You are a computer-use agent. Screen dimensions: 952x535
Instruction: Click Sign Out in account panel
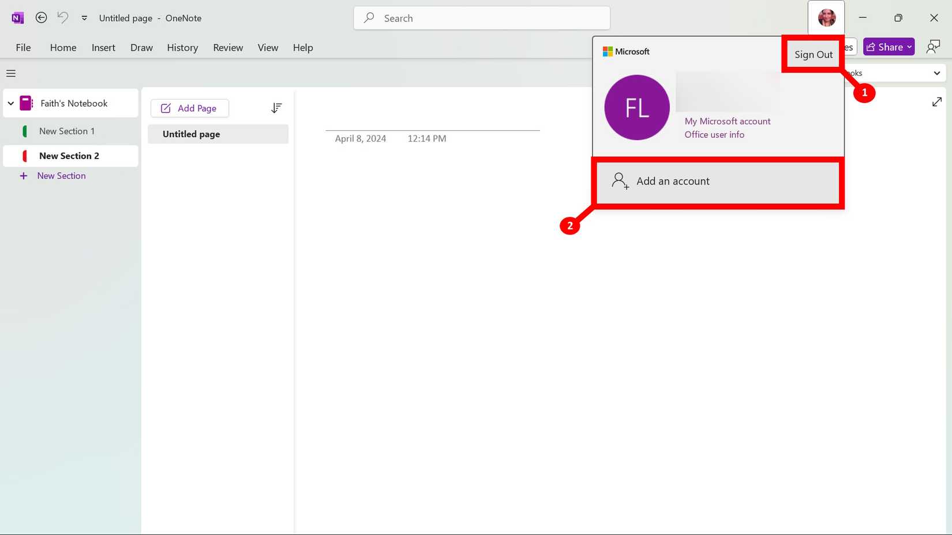click(813, 54)
